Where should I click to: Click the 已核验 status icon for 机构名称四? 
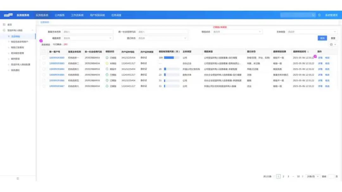107,75
